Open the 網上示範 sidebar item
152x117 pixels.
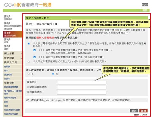point(9,54)
